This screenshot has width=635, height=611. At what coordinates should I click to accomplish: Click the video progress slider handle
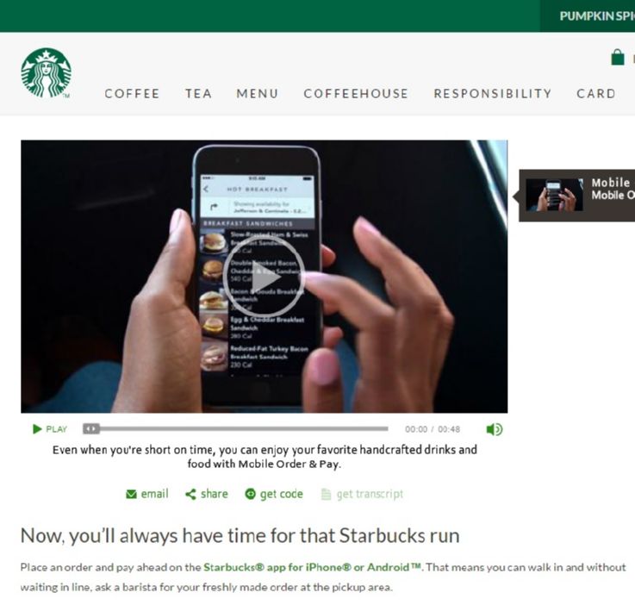[x=91, y=428]
